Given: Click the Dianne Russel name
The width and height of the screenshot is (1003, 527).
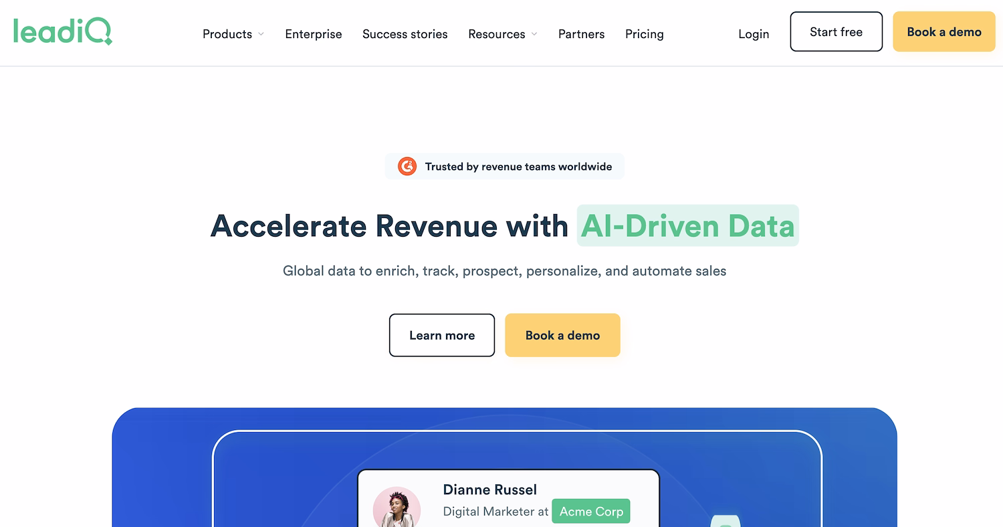Looking at the screenshot, I should pyautogui.click(x=490, y=490).
